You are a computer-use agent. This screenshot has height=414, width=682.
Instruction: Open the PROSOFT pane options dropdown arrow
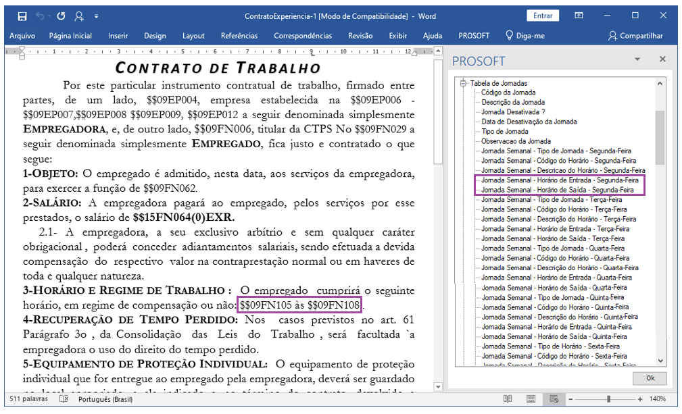point(637,59)
